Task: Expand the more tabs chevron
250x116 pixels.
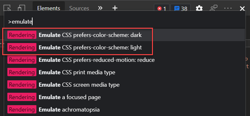Action: pyautogui.click(x=100, y=8)
